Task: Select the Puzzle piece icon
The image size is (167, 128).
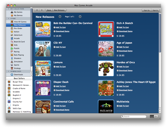Action: [12, 48]
